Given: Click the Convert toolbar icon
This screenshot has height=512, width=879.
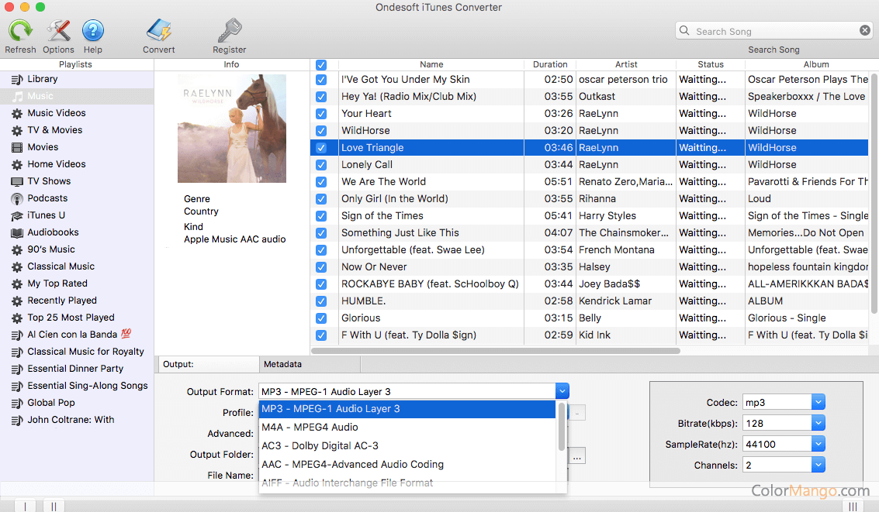Looking at the screenshot, I should click(158, 31).
